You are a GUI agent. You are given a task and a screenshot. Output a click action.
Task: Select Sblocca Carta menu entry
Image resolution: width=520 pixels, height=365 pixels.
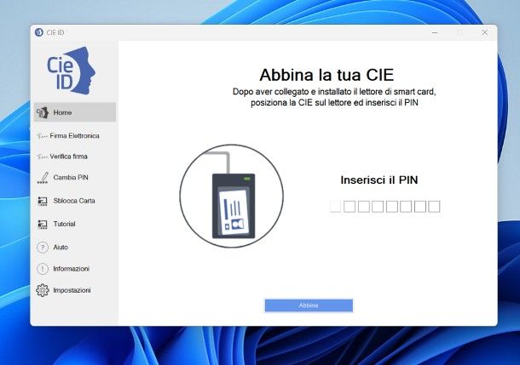click(75, 201)
